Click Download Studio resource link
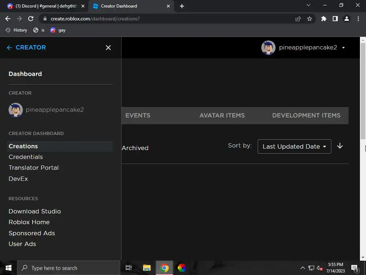Viewport: 366px width, 275px height. [x=35, y=211]
